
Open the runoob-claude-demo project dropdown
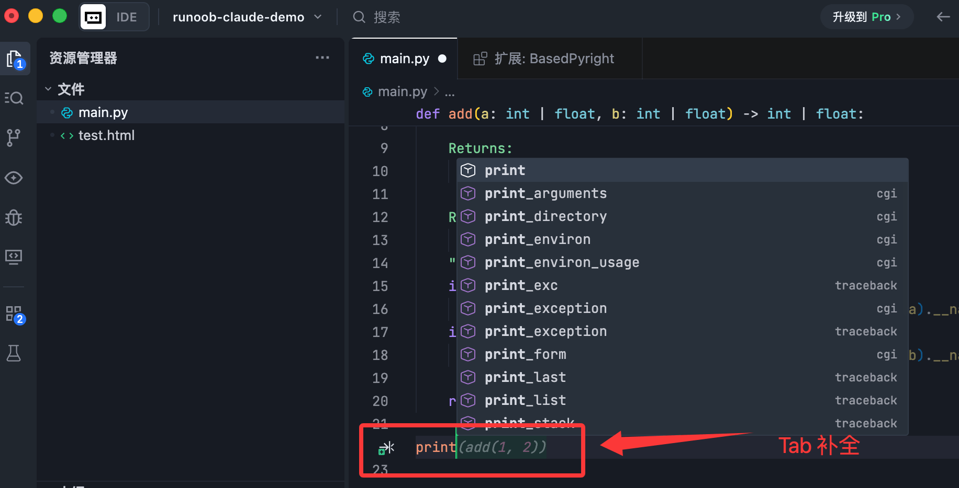(x=247, y=17)
